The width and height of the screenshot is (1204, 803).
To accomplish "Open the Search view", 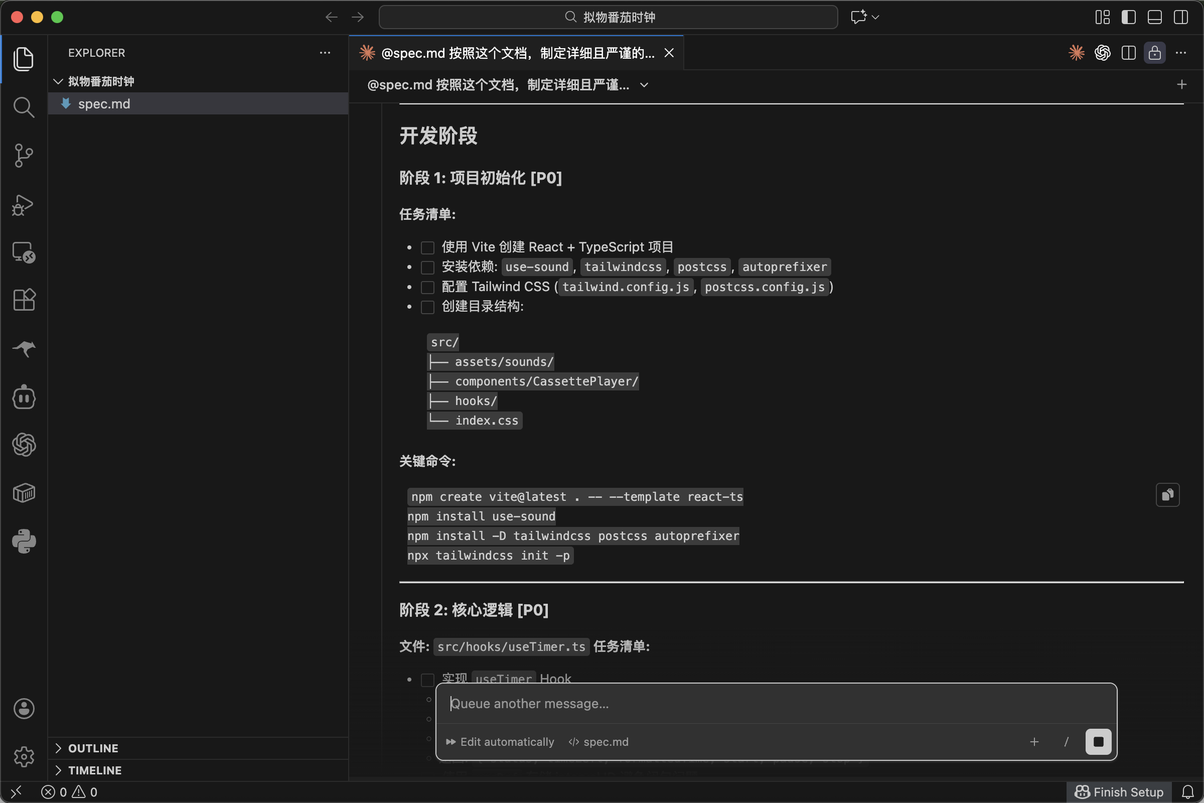I will [x=24, y=107].
